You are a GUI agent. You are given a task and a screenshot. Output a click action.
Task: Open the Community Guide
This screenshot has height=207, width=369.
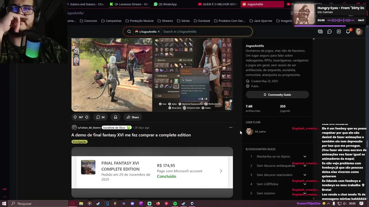[277, 95]
